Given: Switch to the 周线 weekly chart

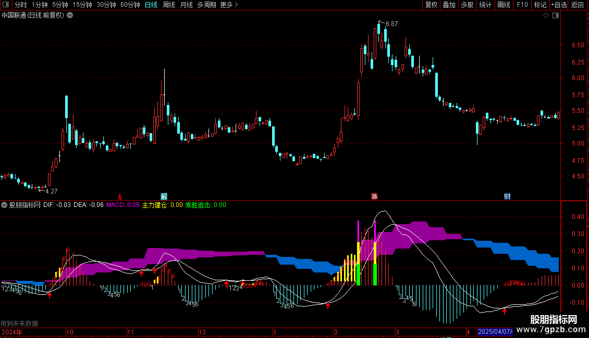Looking at the screenshot, I should point(169,5).
